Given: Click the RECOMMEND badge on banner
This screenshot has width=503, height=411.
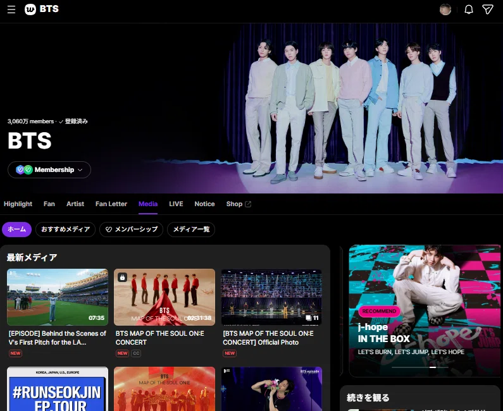Looking at the screenshot, I should 379,311.
